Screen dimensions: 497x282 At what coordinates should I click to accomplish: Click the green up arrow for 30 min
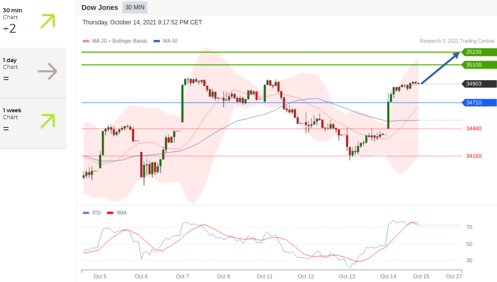(47, 21)
